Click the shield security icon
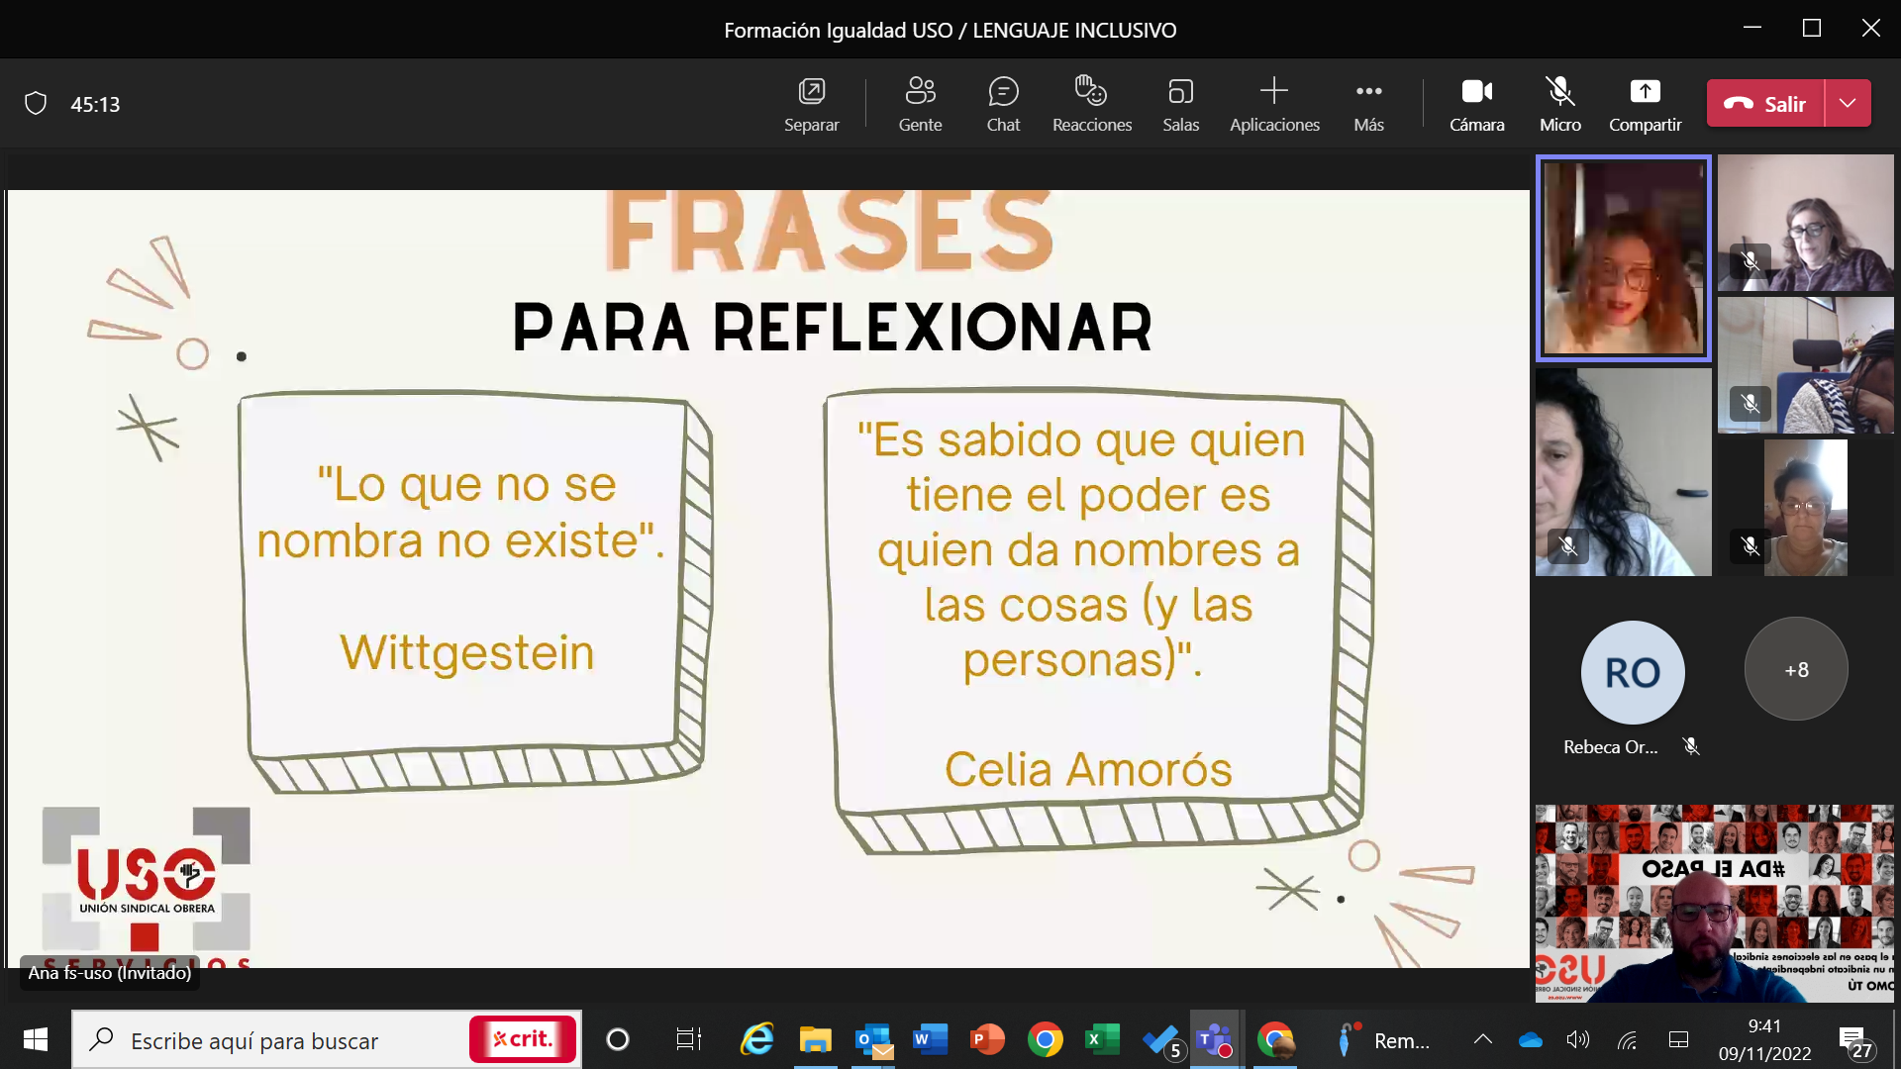The width and height of the screenshot is (1901, 1069). coord(36,104)
